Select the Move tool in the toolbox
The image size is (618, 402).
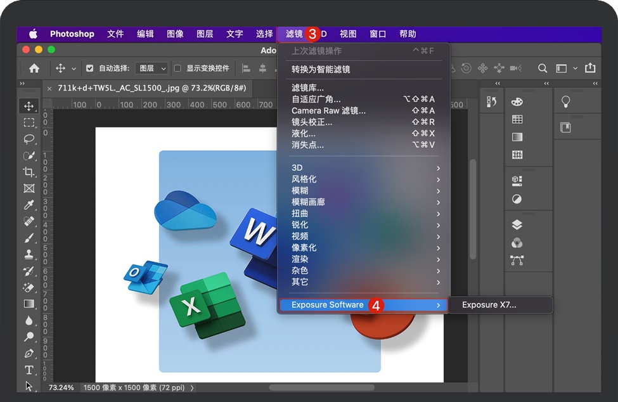pos(29,106)
